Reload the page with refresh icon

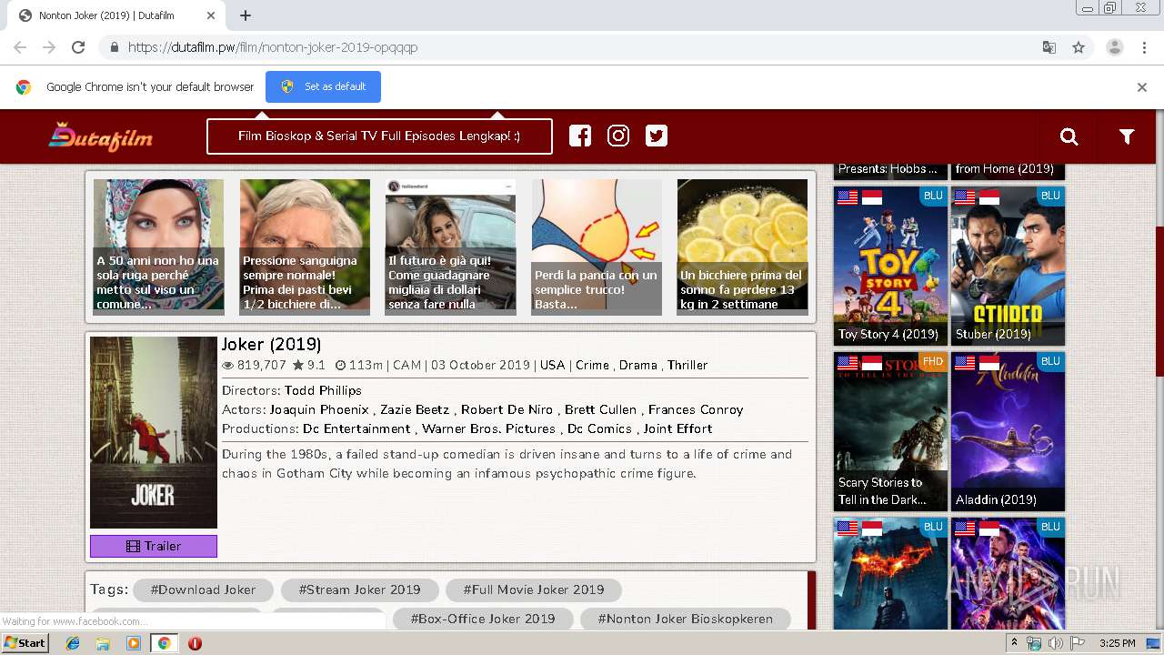pos(78,47)
